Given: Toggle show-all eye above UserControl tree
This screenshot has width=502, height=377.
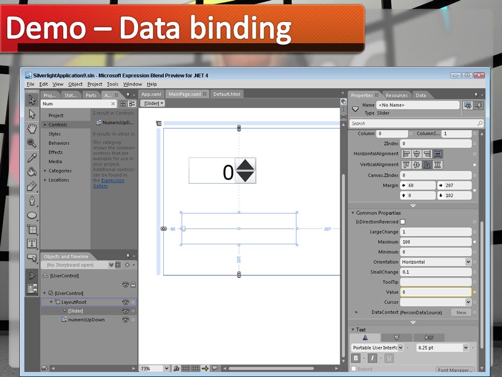Looking at the screenshot, I should (125, 284).
